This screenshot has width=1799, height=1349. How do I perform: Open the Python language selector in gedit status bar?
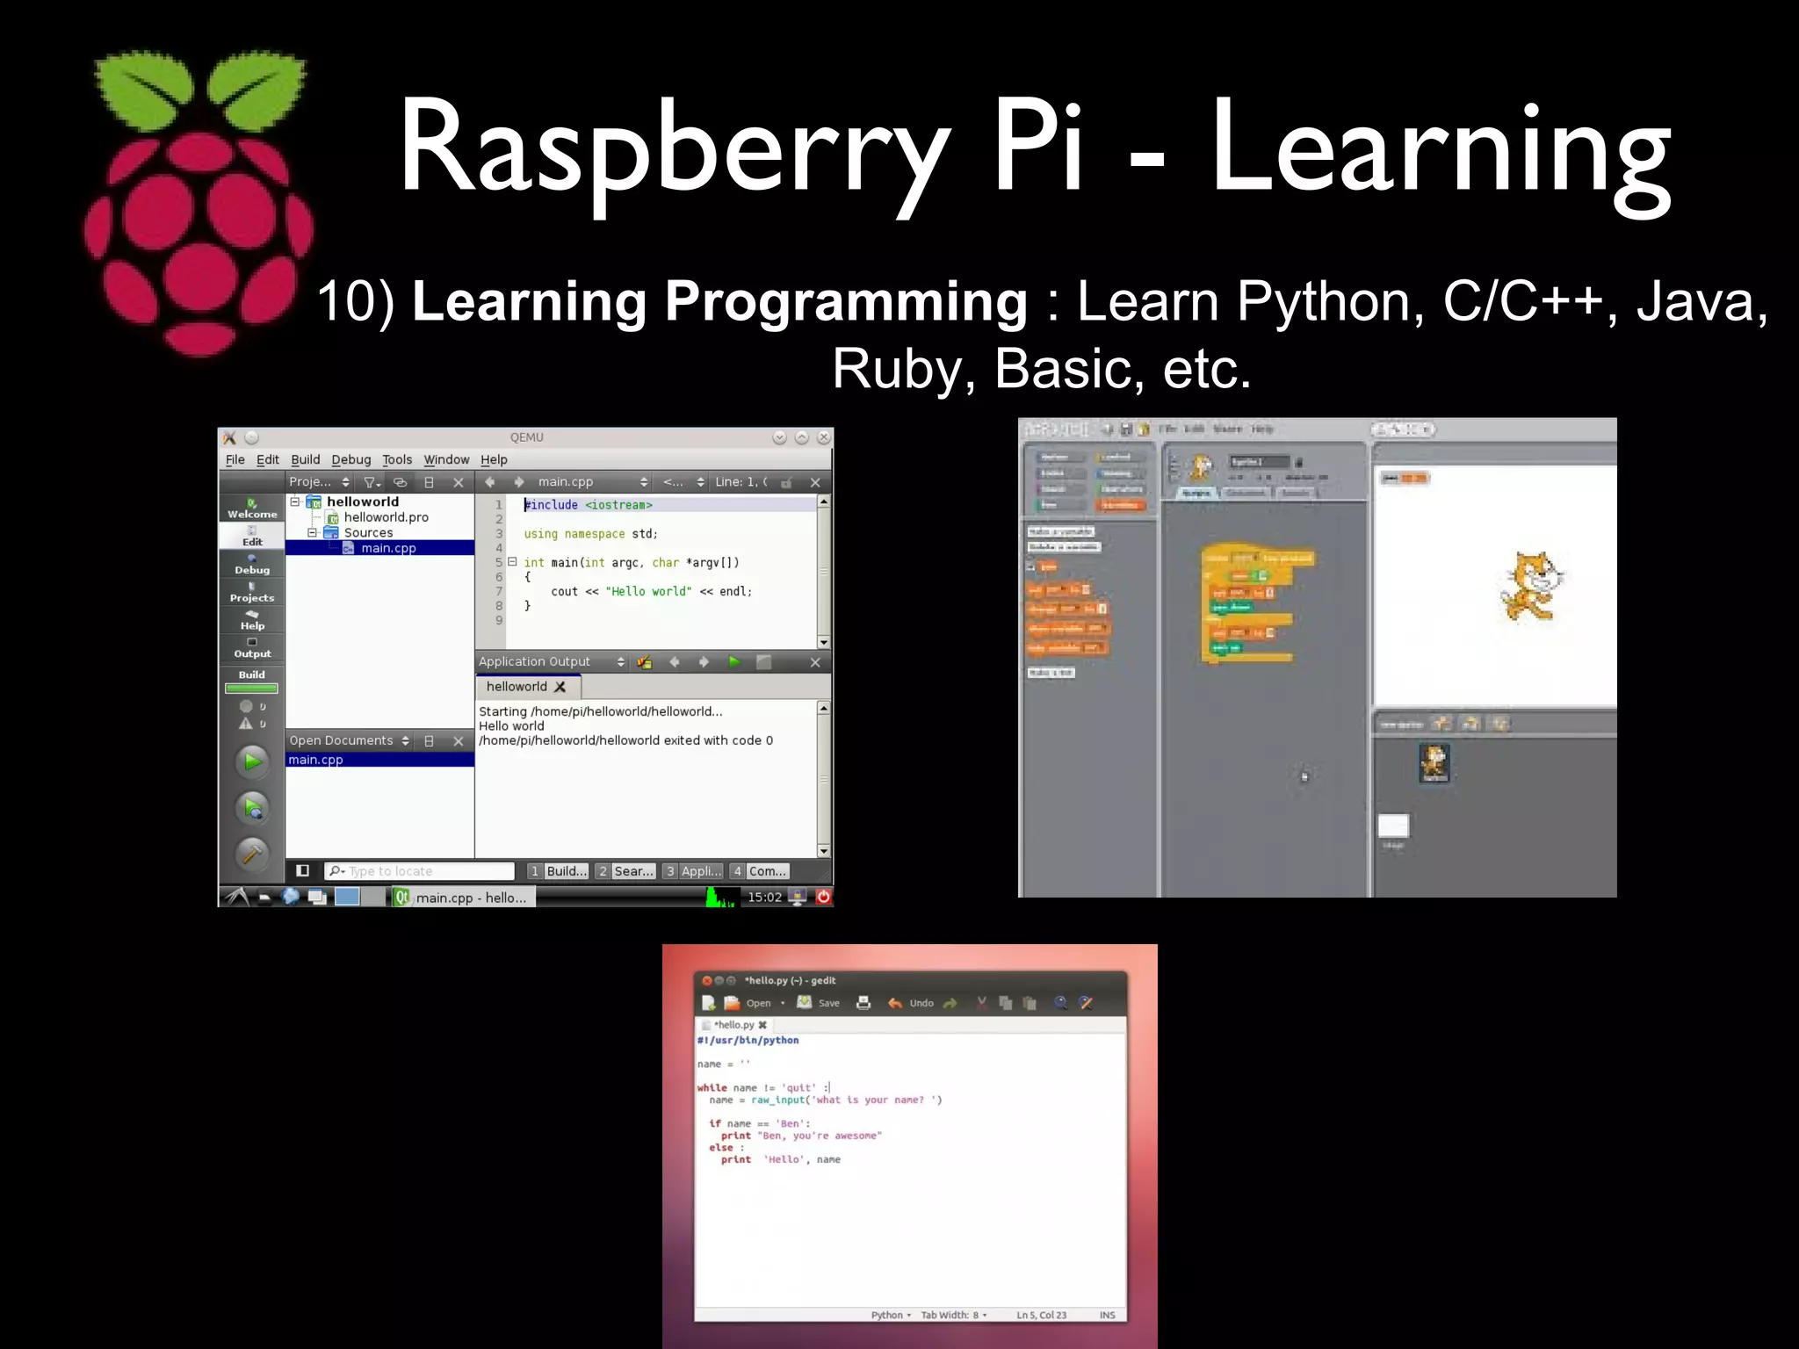tap(891, 1315)
